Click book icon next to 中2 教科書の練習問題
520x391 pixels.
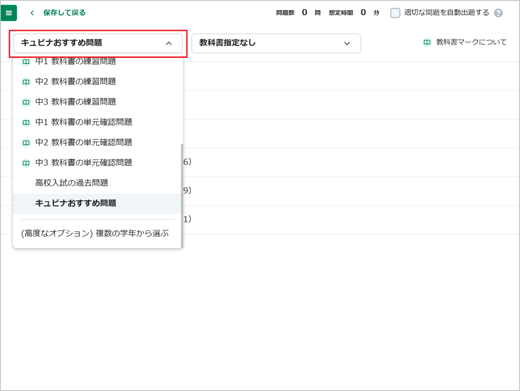(26, 82)
